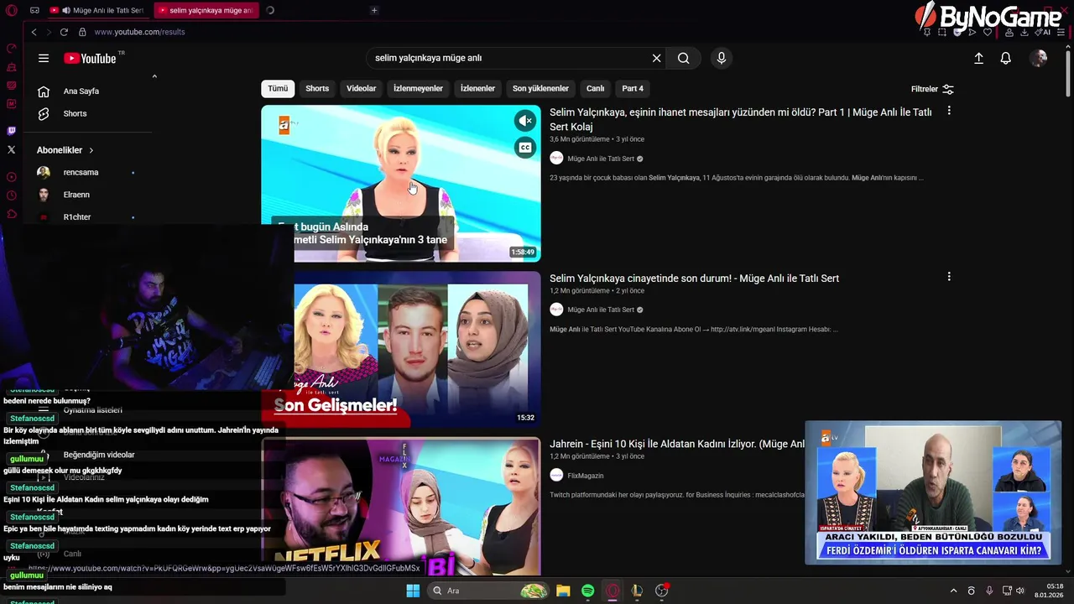Open File Explorer from the taskbar
Image resolution: width=1074 pixels, height=604 pixels.
(x=563, y=591)
